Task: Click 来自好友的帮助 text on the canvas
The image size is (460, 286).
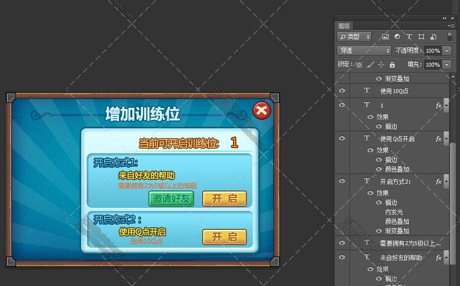Action: coord(146,176)
